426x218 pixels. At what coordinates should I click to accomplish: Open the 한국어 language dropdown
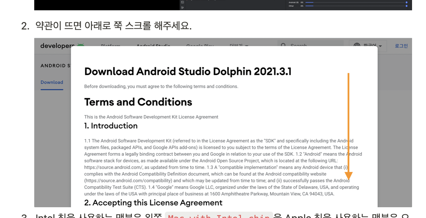pyautogui.click(x=368, y=46)
